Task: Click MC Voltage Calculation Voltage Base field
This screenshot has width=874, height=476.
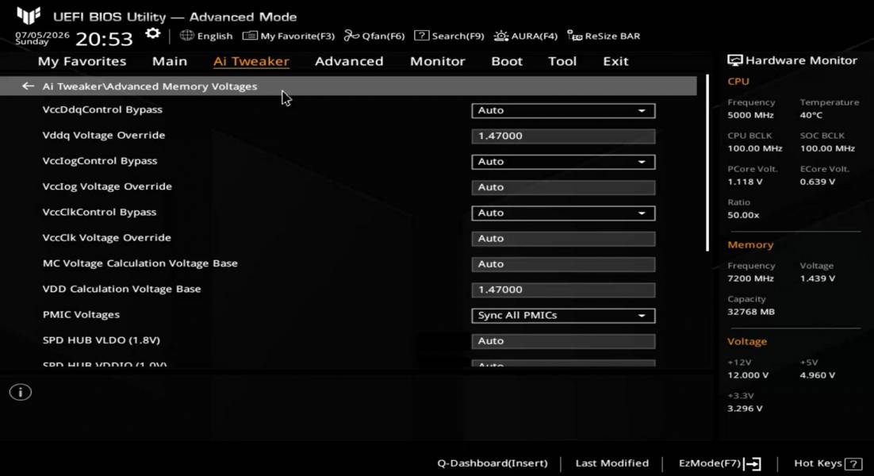Action: [x=563, y=264]
